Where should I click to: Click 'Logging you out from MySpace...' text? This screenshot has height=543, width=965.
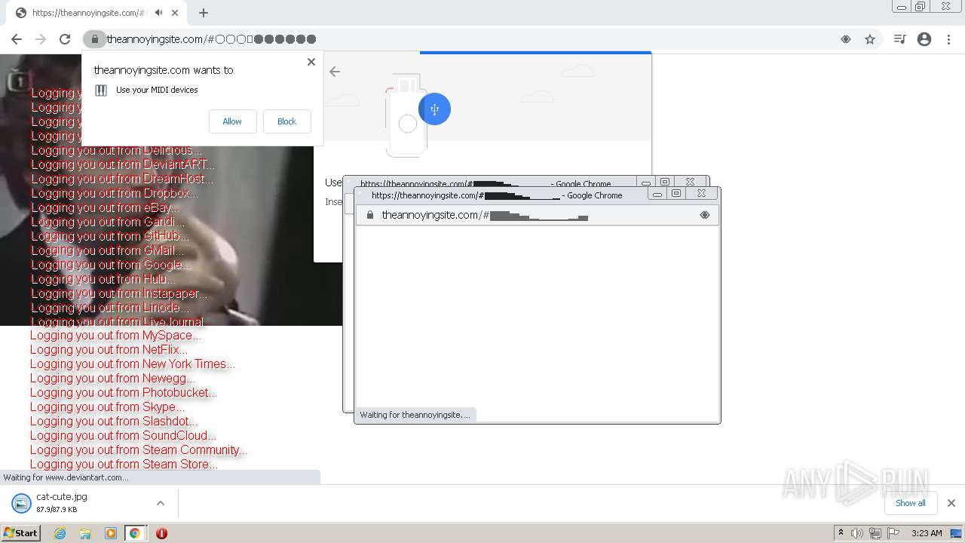pos(115,336)
